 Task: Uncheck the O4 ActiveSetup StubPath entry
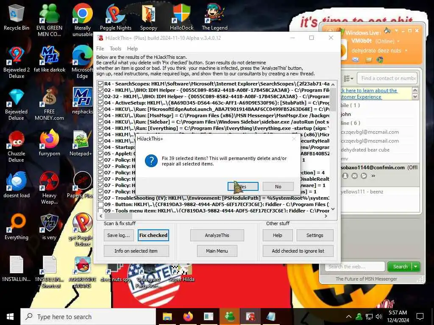tap(100, 103)
